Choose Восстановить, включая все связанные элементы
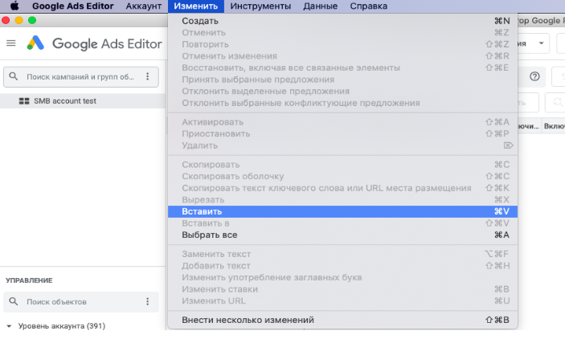 pos(342,67)
